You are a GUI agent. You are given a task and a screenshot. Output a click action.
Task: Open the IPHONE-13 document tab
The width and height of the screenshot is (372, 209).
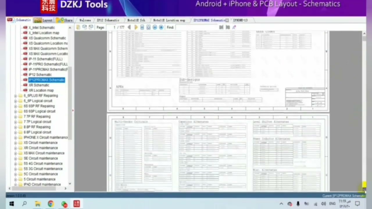pyautogui.click(x=240, y=20)
